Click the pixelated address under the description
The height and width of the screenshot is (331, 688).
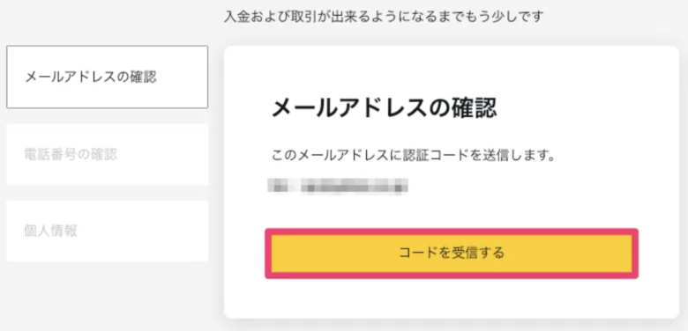tap(338, 185)
